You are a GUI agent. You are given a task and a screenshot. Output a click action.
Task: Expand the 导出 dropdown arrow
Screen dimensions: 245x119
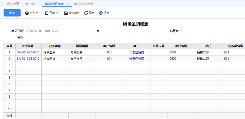pos(57,13)
